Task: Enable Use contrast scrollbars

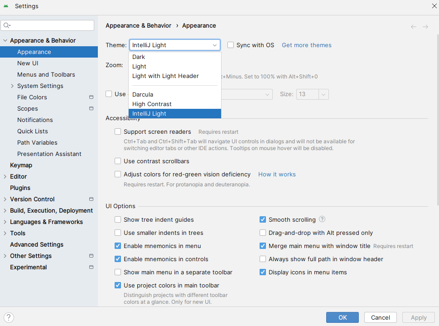Action: (118, 161)
